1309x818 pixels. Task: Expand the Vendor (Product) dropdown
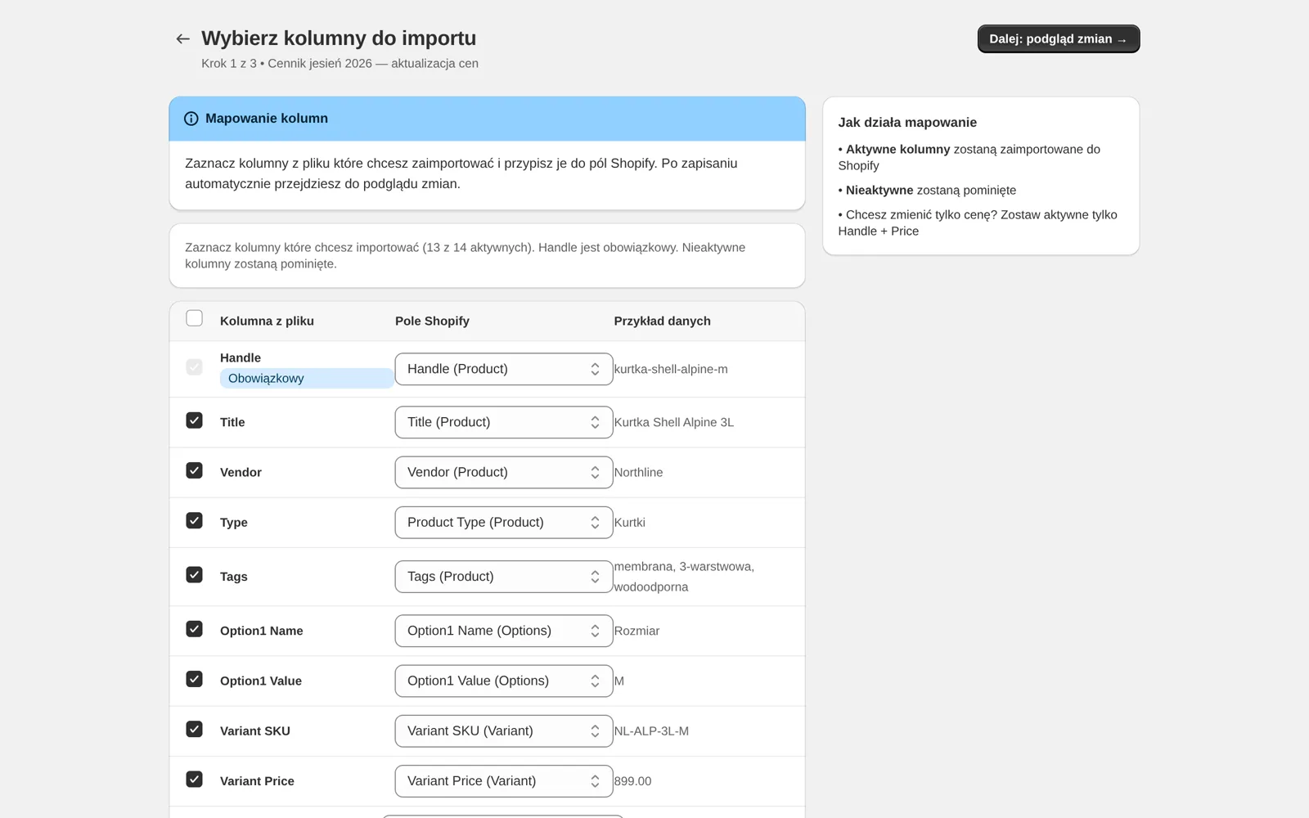tap(504, 472)
